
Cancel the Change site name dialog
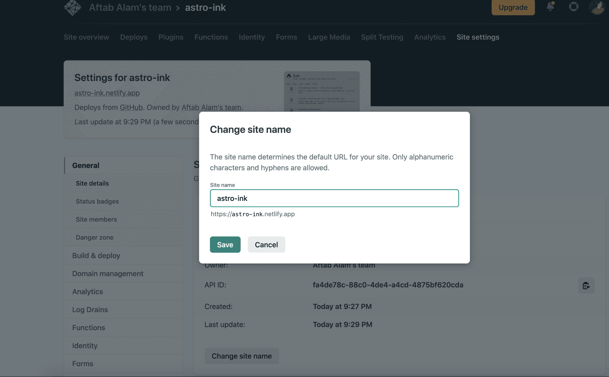click(x=266, y=244)
